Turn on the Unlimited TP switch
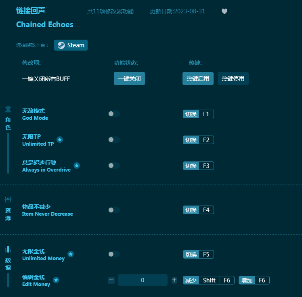Image resolution: width=302 pixels, height=297 pixels. point(114,140)
